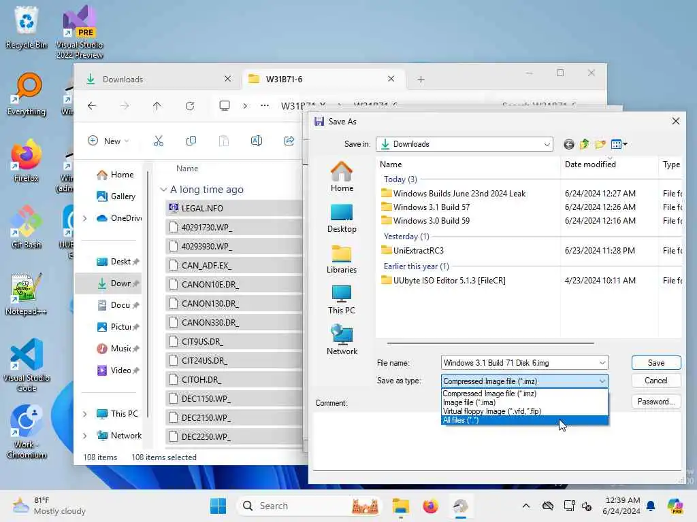Click Explorer back navigation arrow

pyautogui.click(x=92, y=106)
